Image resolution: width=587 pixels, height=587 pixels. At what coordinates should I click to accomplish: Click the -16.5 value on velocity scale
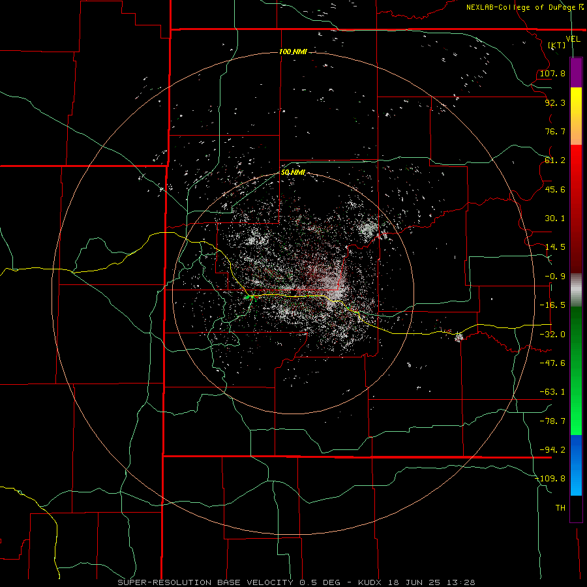click(552, 305)
